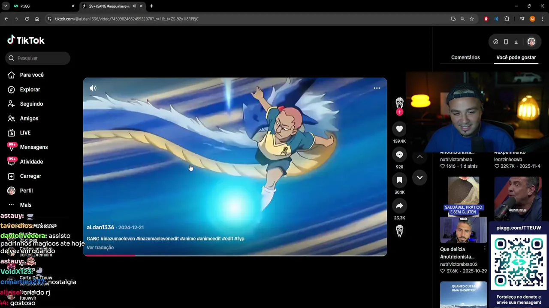
Task: Click the tiktok.com URL address bar
Action: [127, 19]
